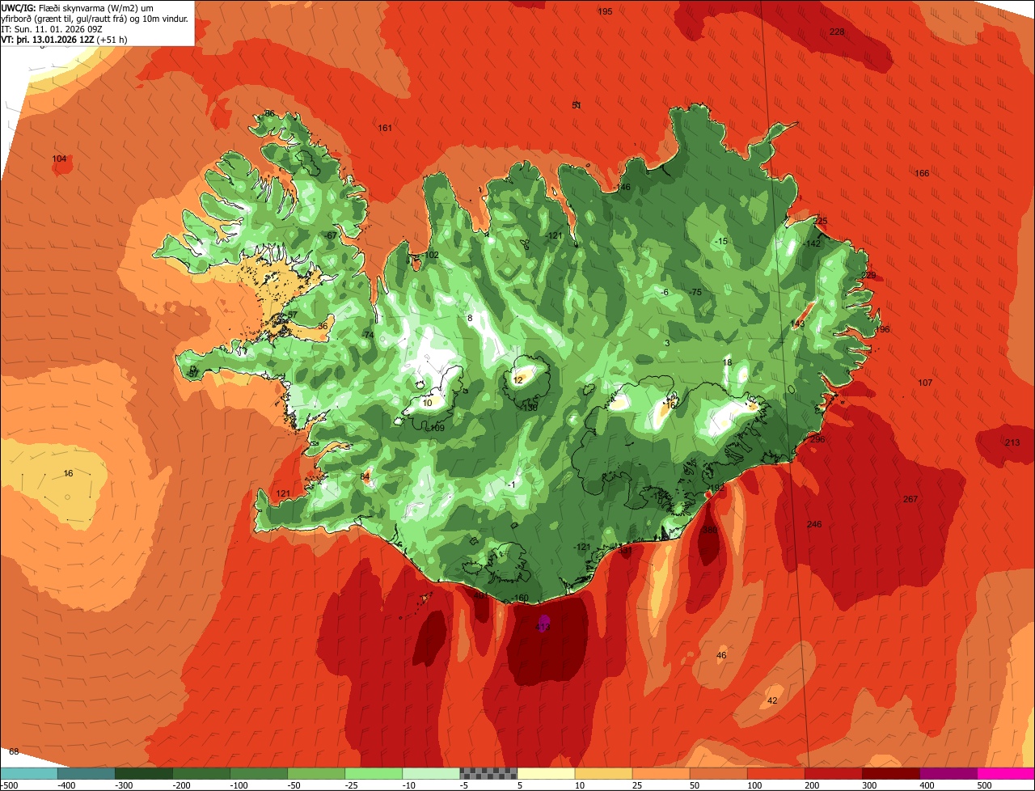Click the map value '166' in the eastern sea
Image resolution: width=1035 pixels, height=791 pixels.
(x=922, y=173)
